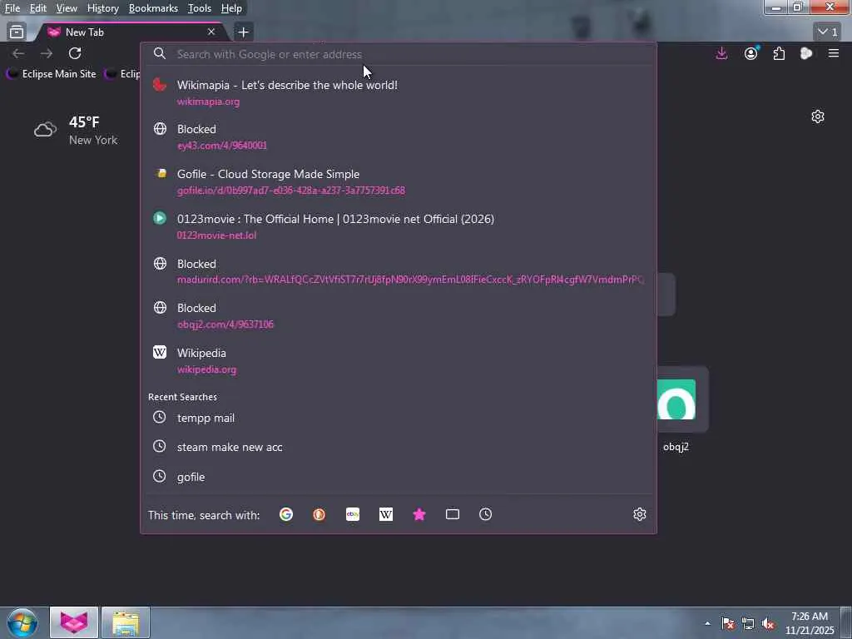Open the File menu

(12, 8)
